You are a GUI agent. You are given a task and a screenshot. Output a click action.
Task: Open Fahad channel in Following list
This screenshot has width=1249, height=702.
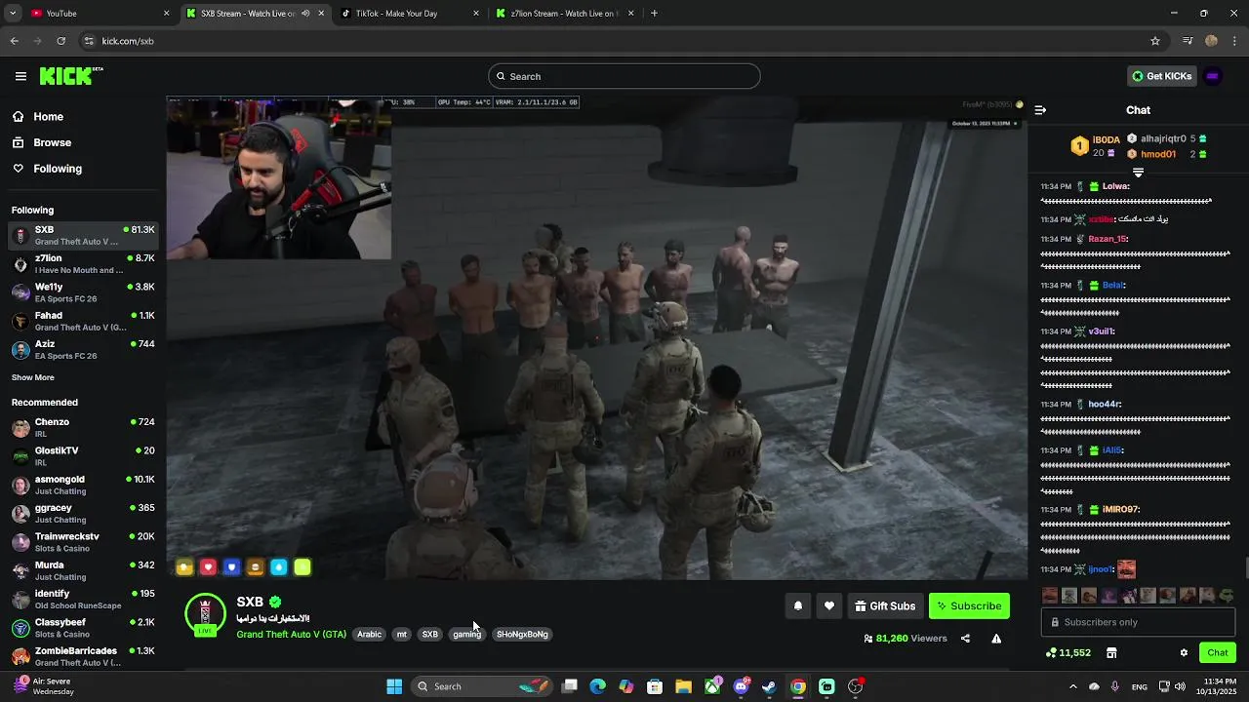83,321
